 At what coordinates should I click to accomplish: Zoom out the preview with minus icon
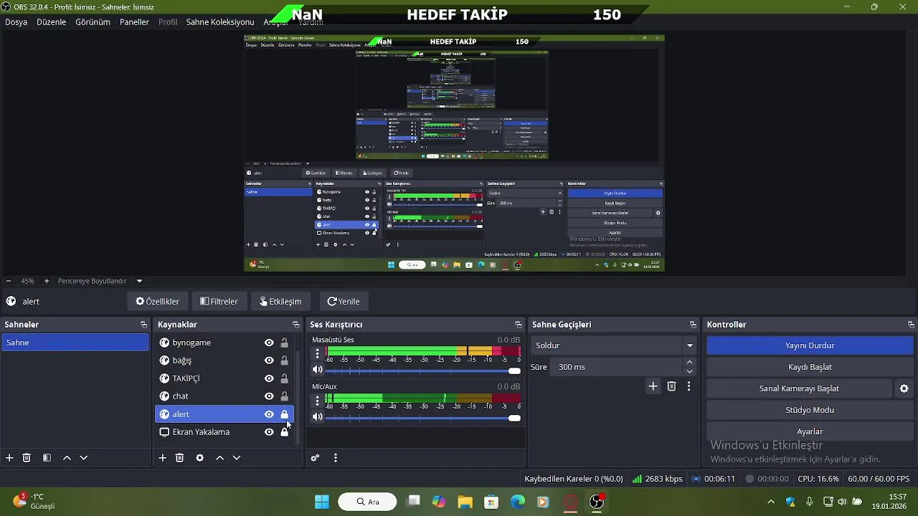pyautogui.click(x=8, y=281)
